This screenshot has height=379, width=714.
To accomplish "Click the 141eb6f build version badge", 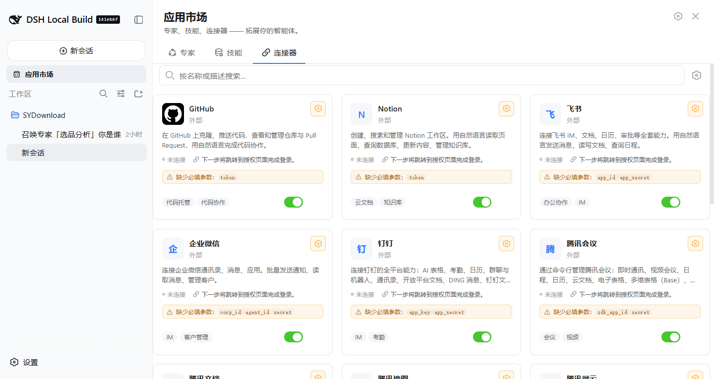I will click(x=108, y=20).
